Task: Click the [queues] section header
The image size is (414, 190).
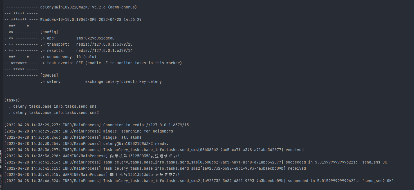Action: point(49,75)
